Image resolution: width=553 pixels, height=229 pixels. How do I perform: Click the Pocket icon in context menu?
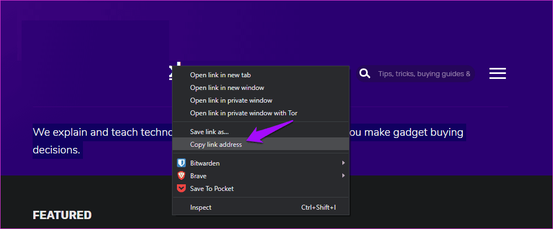pos(181,189)
